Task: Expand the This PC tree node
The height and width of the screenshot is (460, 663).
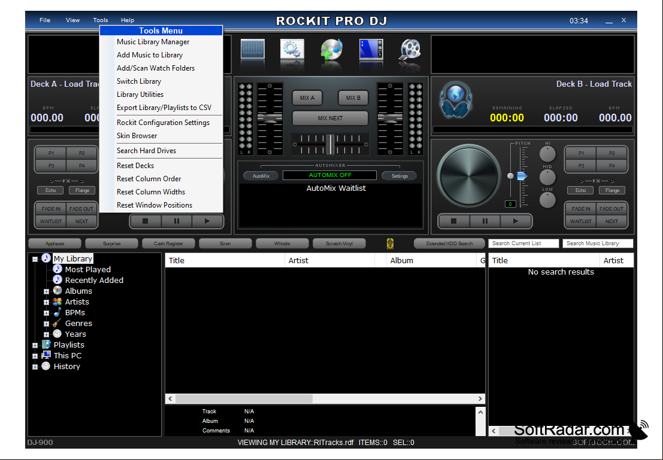Action: [35, 356]
